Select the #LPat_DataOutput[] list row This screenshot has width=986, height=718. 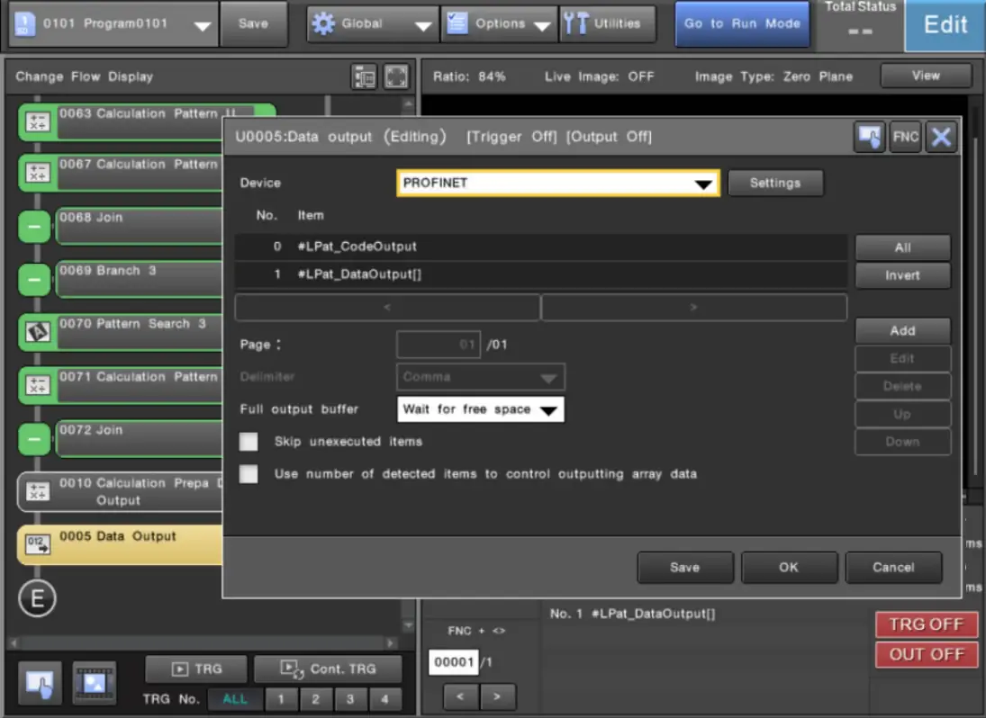[540, 276]
